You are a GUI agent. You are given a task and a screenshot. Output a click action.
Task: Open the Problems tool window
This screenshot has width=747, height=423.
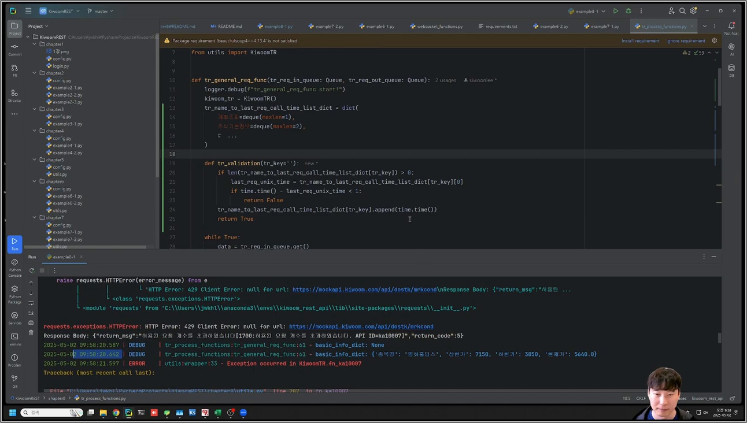pos(14,361)
